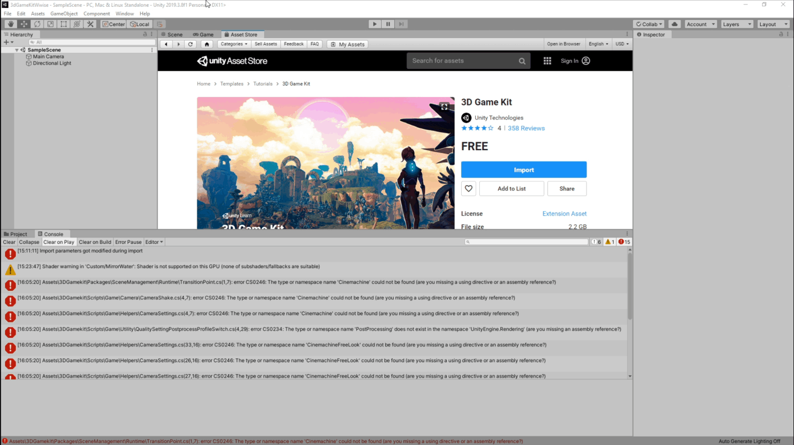This screenshot has width=794, height=445.
Task: Open the Editor dropdown in Console
Action: (154, 242)
